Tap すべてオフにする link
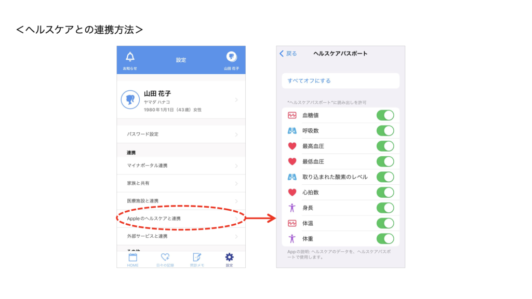This screenshot has height=299, width=532. [x=309, y=81]
